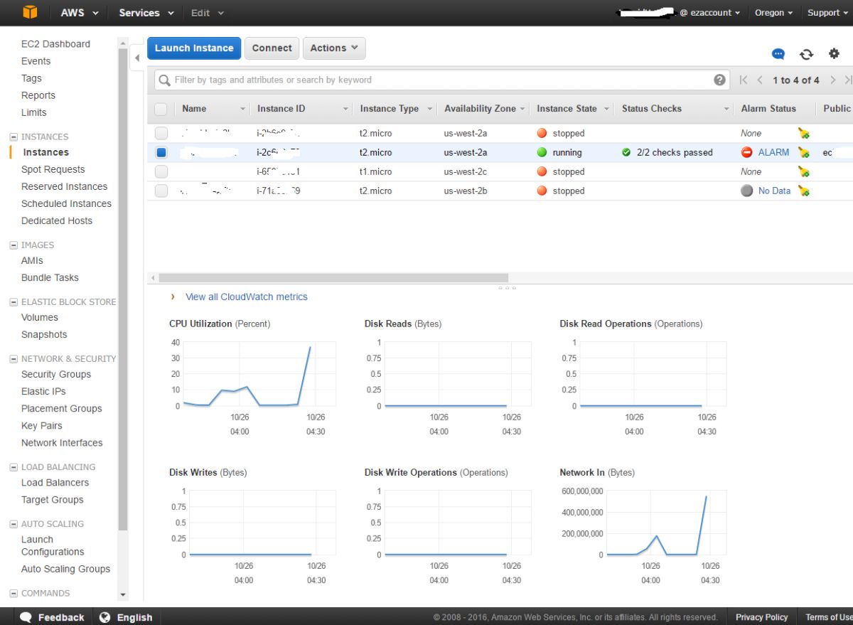Screen dimensions: 853x625
Task: Click the search help question mark icon
Action: 719,80
